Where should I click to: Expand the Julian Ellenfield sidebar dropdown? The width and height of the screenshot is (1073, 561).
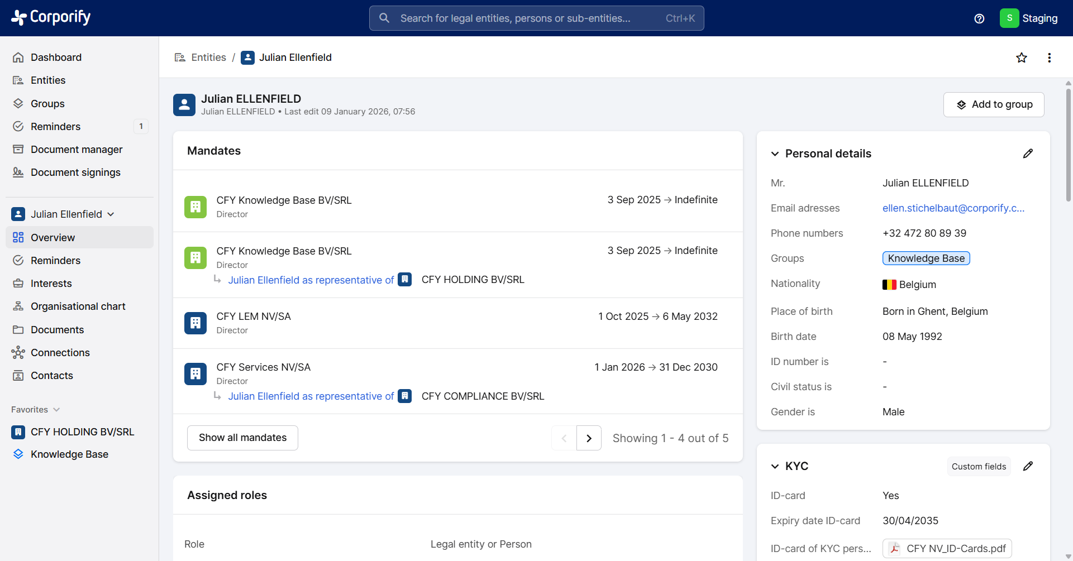tap(111, 214)
